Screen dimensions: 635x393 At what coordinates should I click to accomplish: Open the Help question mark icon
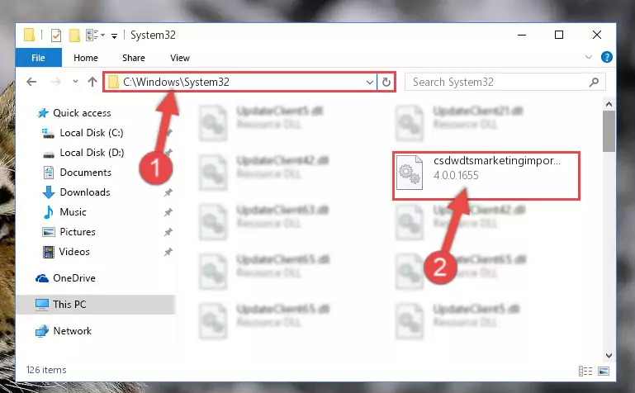point(606,57)
